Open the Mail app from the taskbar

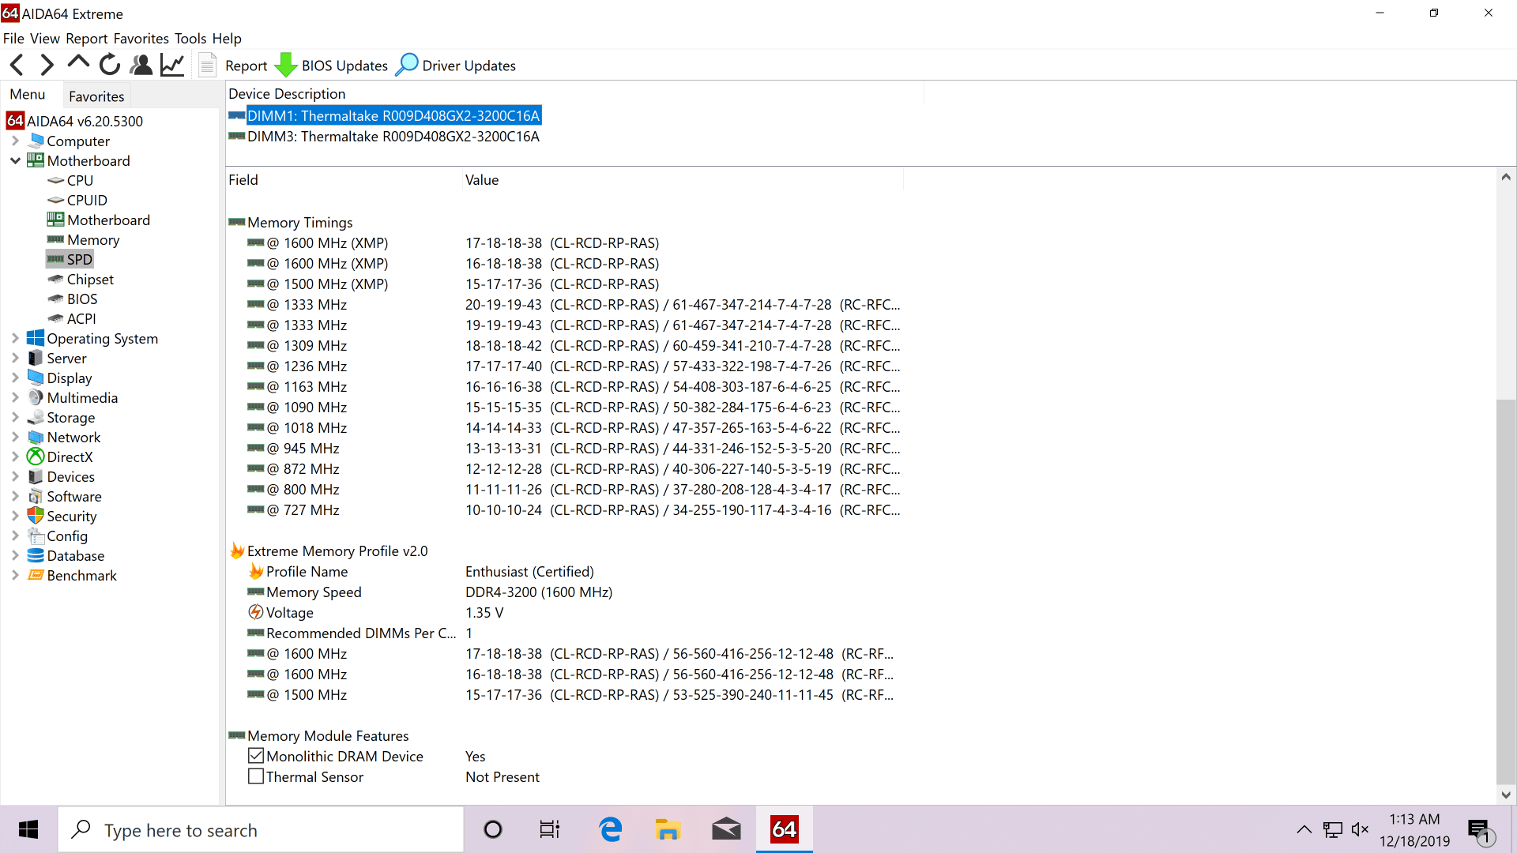pyautogui.click(x=726, y=829)
